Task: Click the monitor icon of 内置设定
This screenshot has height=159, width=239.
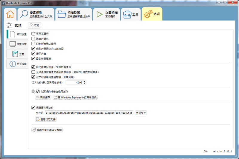Action: pyautogui.click(x=13, y=44)
